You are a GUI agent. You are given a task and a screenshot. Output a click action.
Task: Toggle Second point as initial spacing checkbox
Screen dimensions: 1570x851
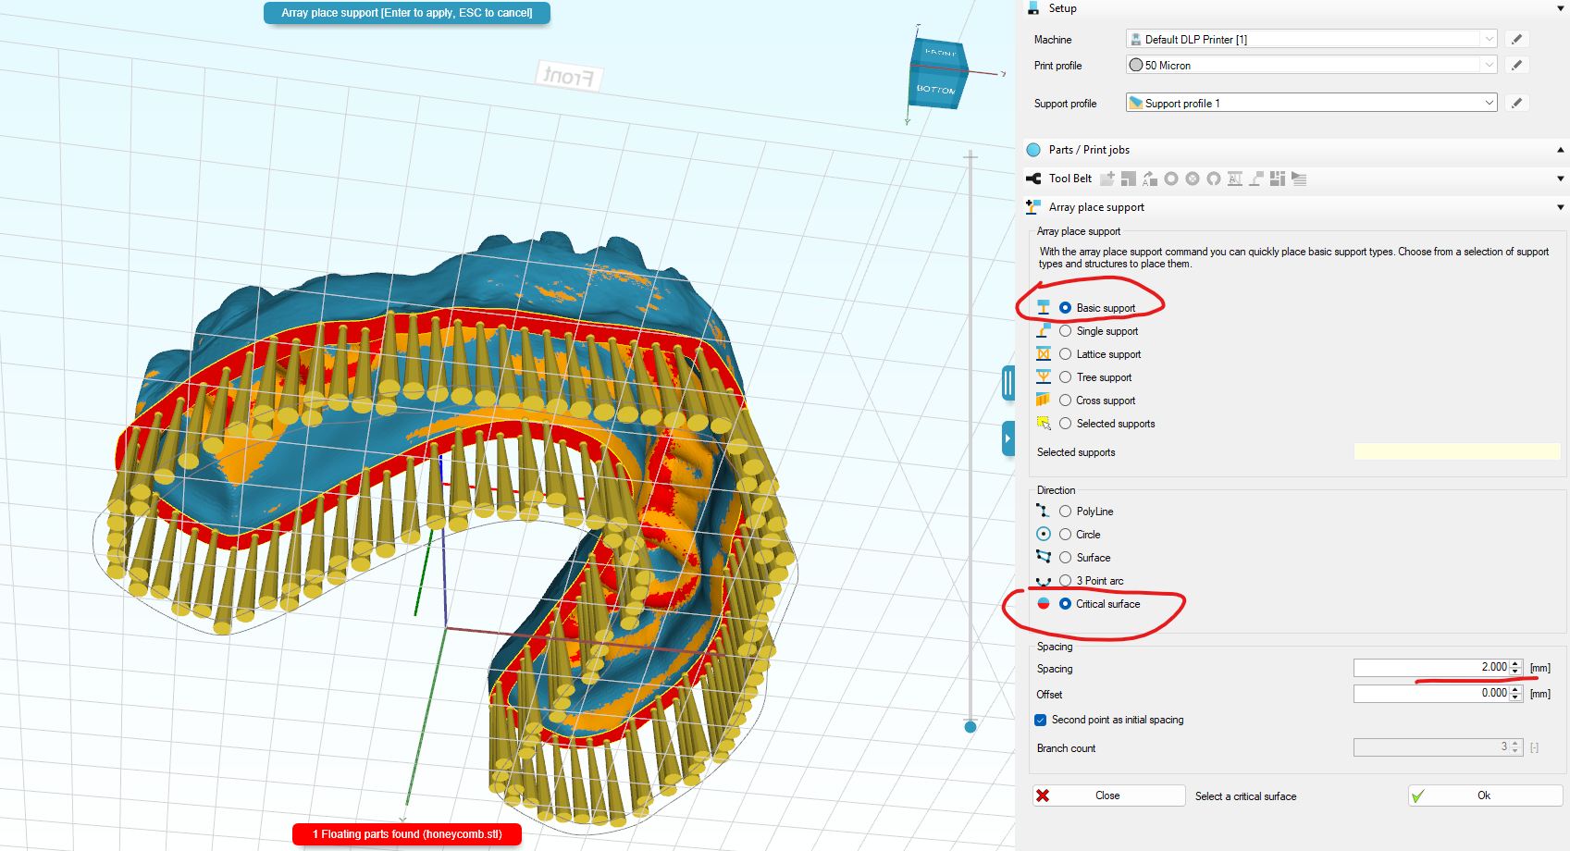[1041, 720]
